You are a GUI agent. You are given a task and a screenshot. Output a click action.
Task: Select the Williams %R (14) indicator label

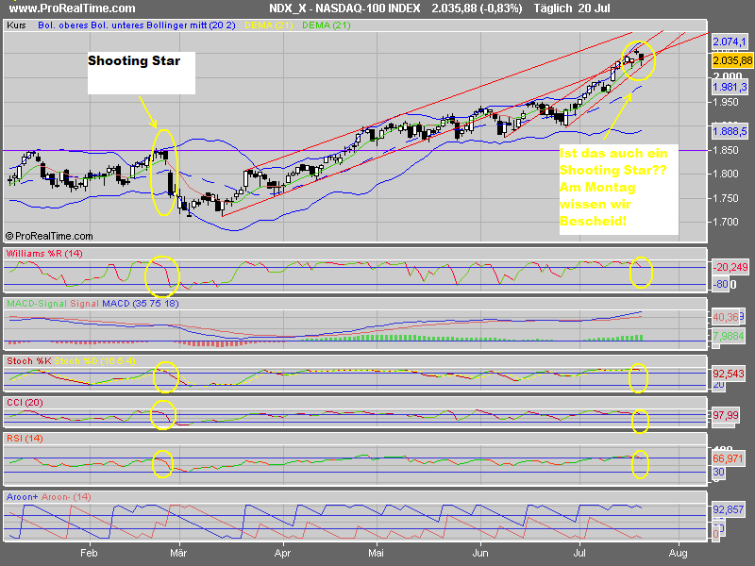point(44,253)
